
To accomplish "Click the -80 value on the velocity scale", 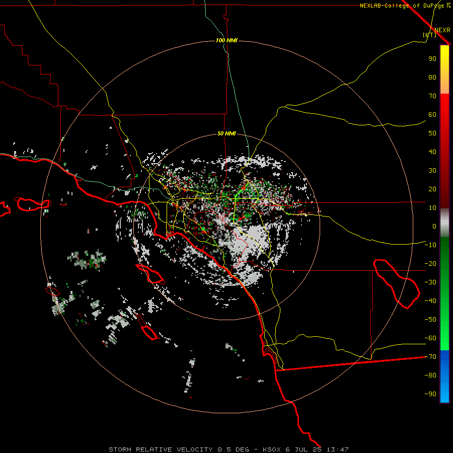I will point(430,375).
